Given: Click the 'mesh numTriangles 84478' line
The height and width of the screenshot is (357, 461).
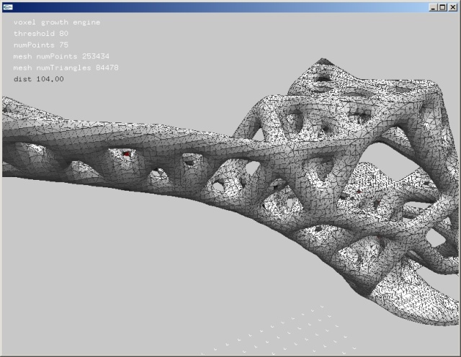Looking at the screenshot, I should pos(66,68).
